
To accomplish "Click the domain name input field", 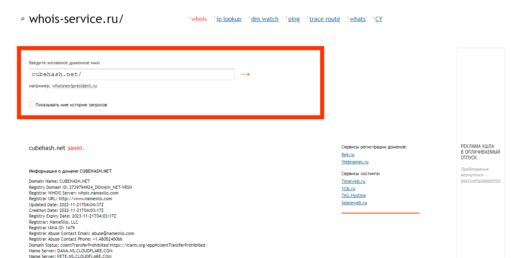I will (x=132, y=74).
